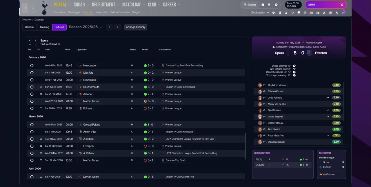The width and height of the screenshot is (371, 187).
Task: Select the Man Utd fixture radio button
Action: [x=32, y=73]
